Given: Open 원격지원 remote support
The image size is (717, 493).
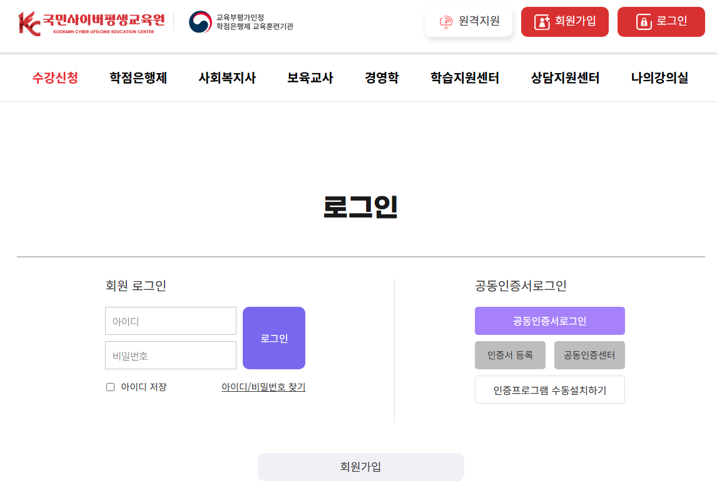Looking at the screenshot, I should [x=469, y=21].
